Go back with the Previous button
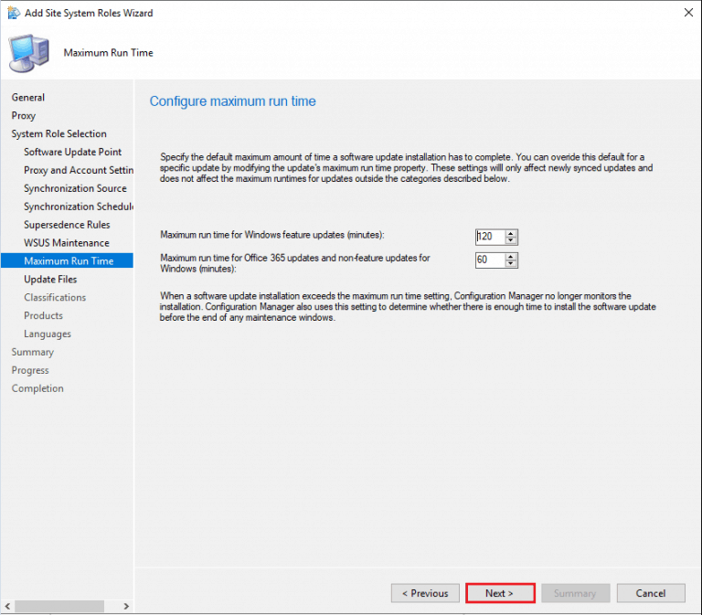The height and width of the screenshot is (615, 702). pyautogui.click(x=425, y=593)
